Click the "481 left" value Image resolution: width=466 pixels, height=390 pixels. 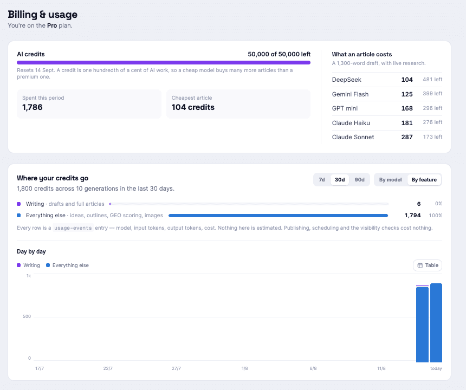tap(432, 79)
